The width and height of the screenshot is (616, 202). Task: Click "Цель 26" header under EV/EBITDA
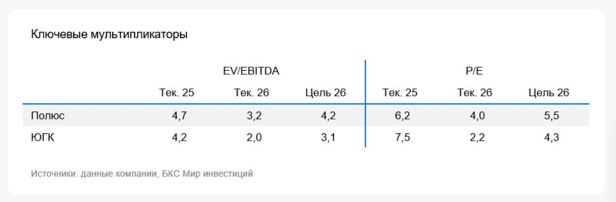326,93
